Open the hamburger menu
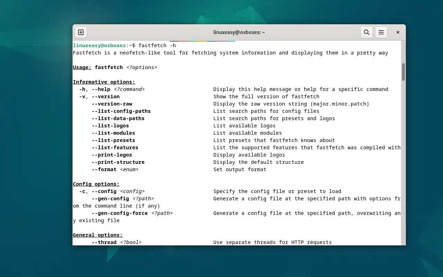 point(381,32)
